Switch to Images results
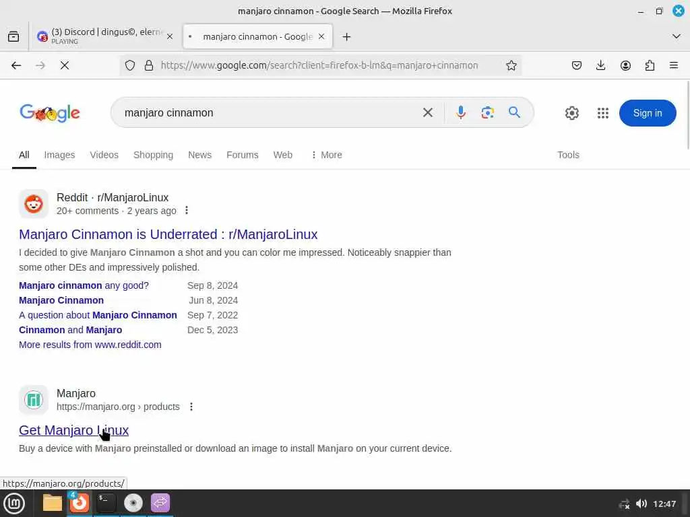The width and height of the screenshot is (690, 517). pyautogui.click(x=59, y=155)
